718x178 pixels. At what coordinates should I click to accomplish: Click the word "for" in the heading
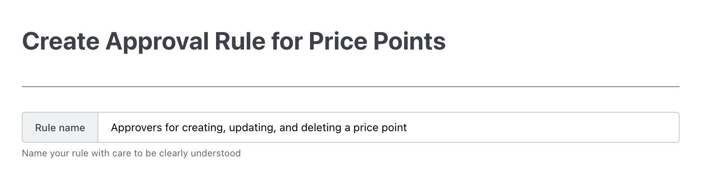click(x=287, y=41)
